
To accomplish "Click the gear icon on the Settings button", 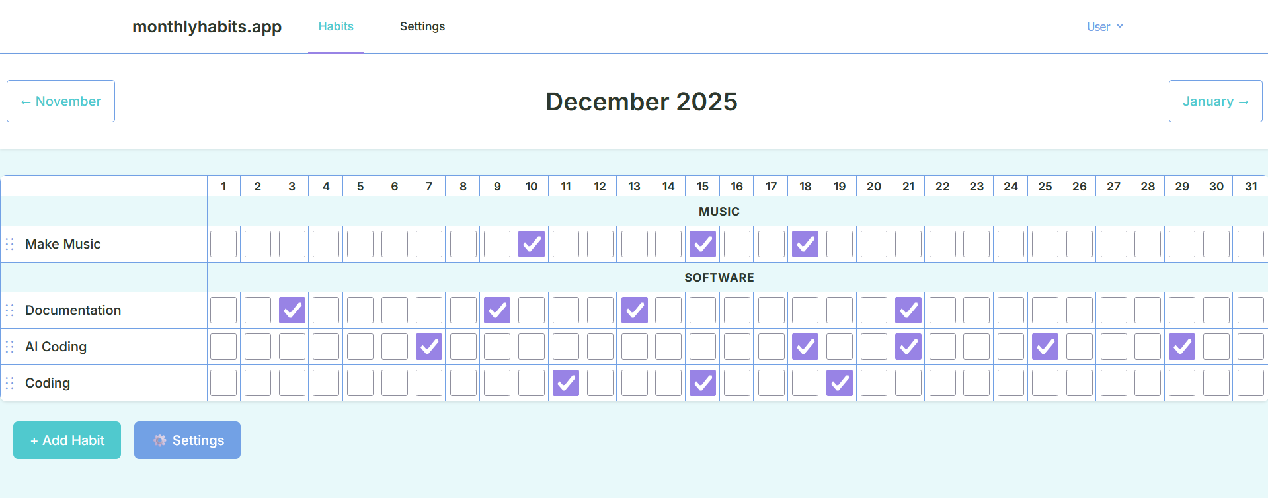I will tap(159, 440).
